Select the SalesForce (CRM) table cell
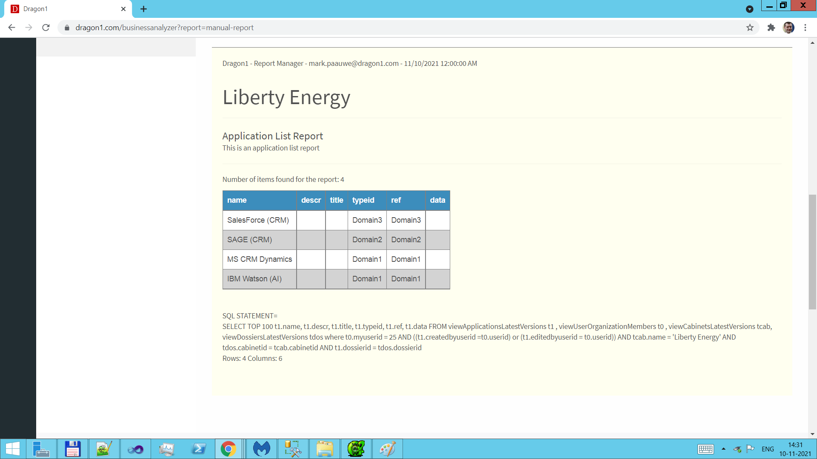The width and height of the screenshot is (817, 459). (258, 220)
